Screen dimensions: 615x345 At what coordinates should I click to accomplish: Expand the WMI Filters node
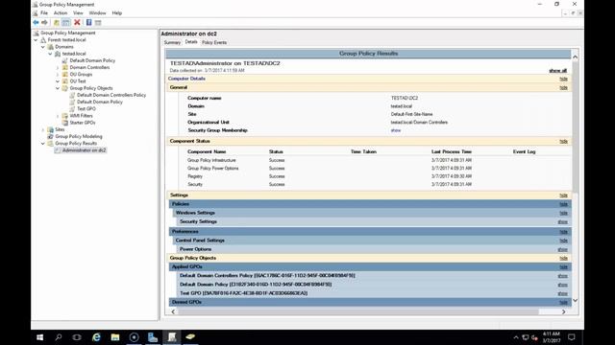[58, 116]
